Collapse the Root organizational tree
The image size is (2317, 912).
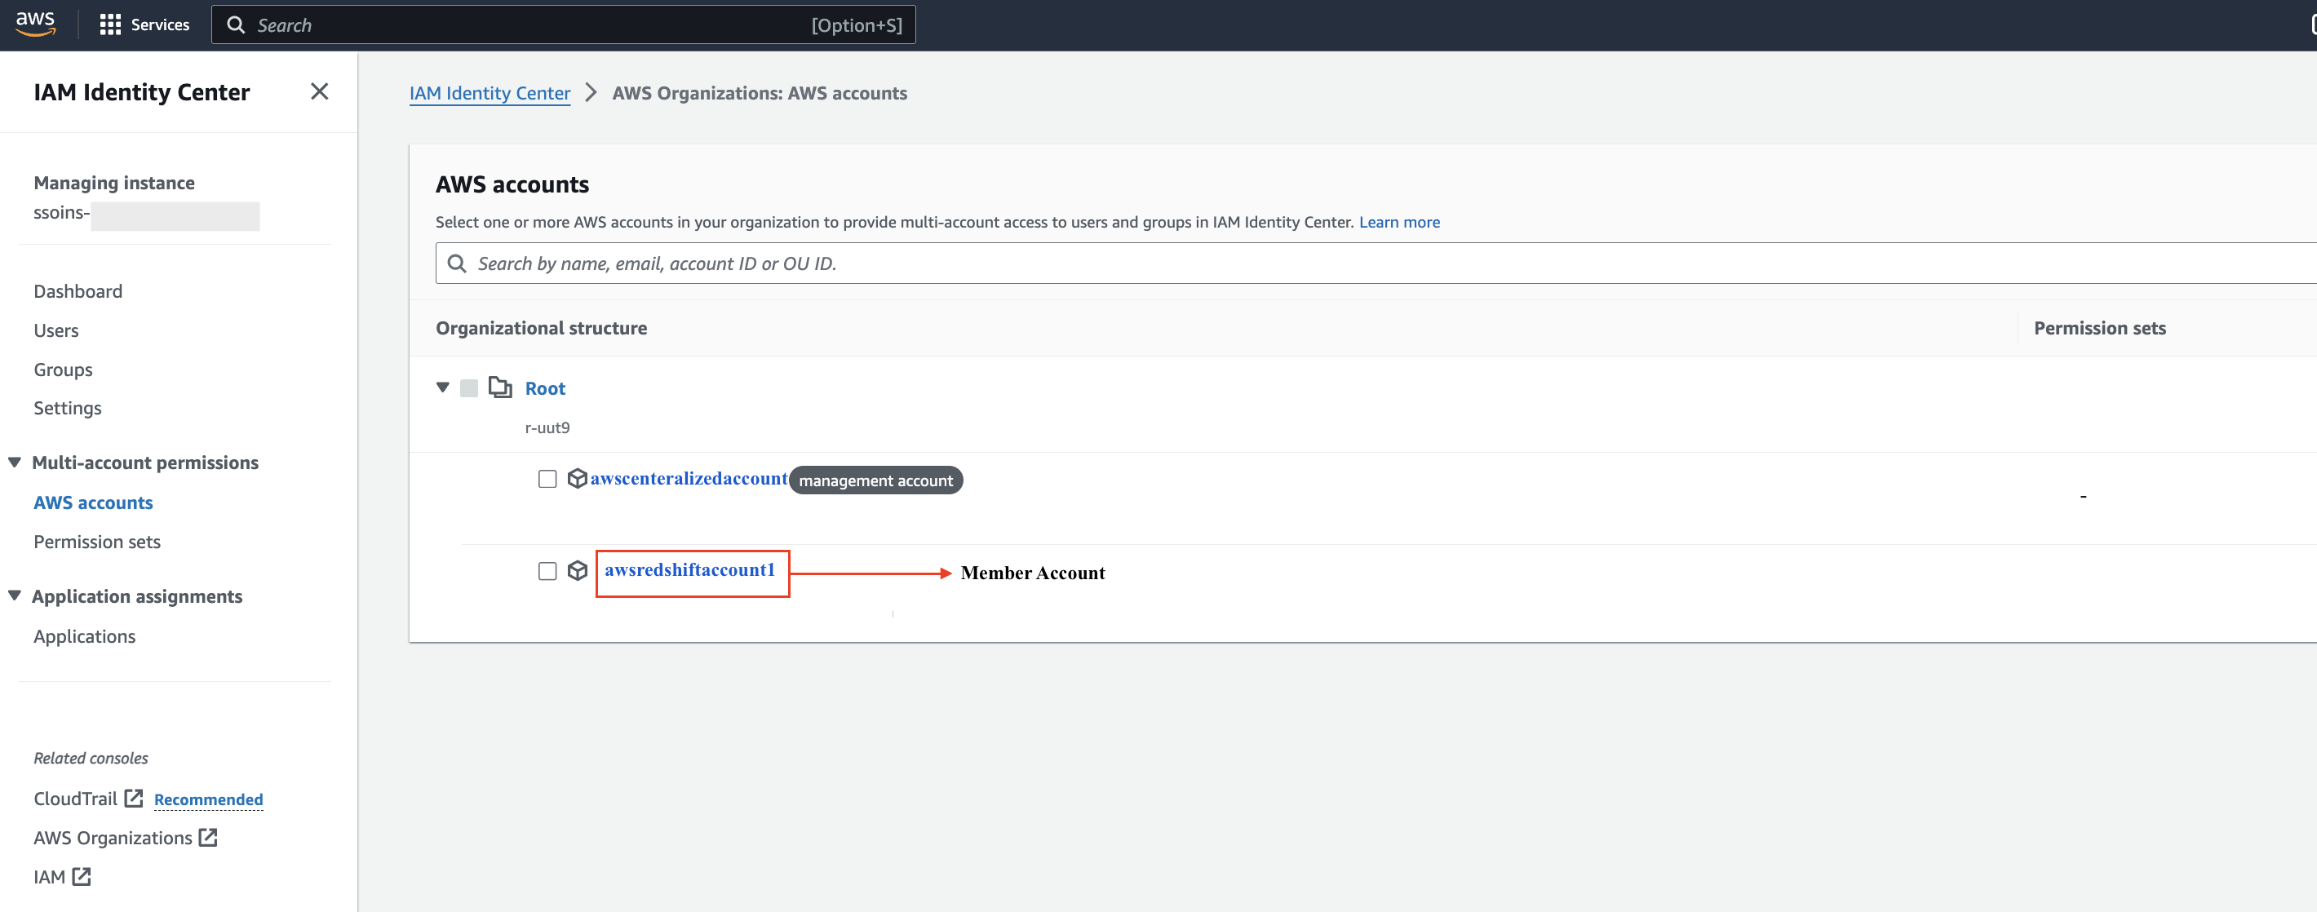[442, 387]
